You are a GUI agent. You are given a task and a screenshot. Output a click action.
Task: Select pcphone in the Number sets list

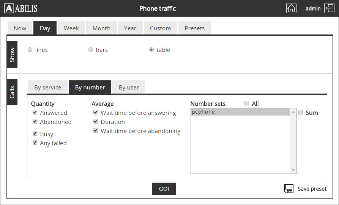coord(240,112)
